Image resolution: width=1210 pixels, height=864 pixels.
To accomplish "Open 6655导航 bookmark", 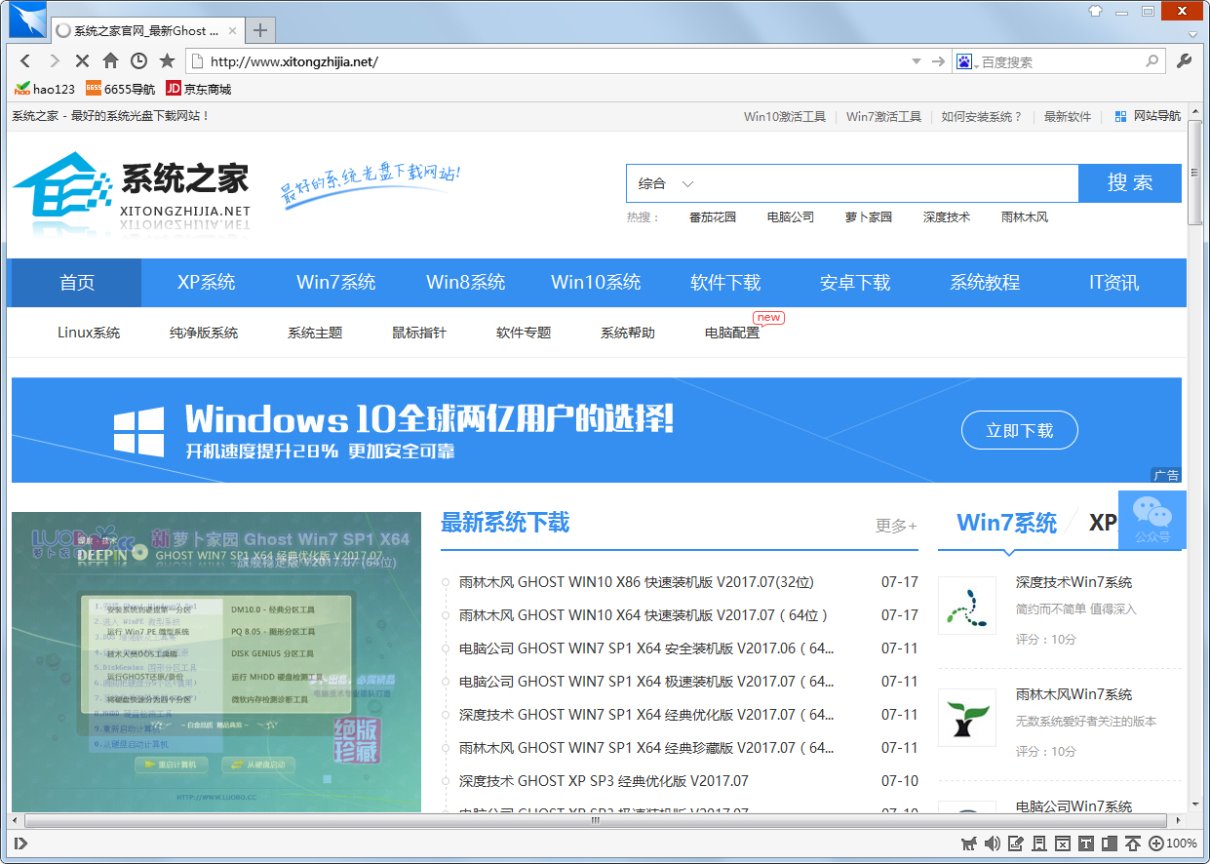I will (x=120, y=89).
